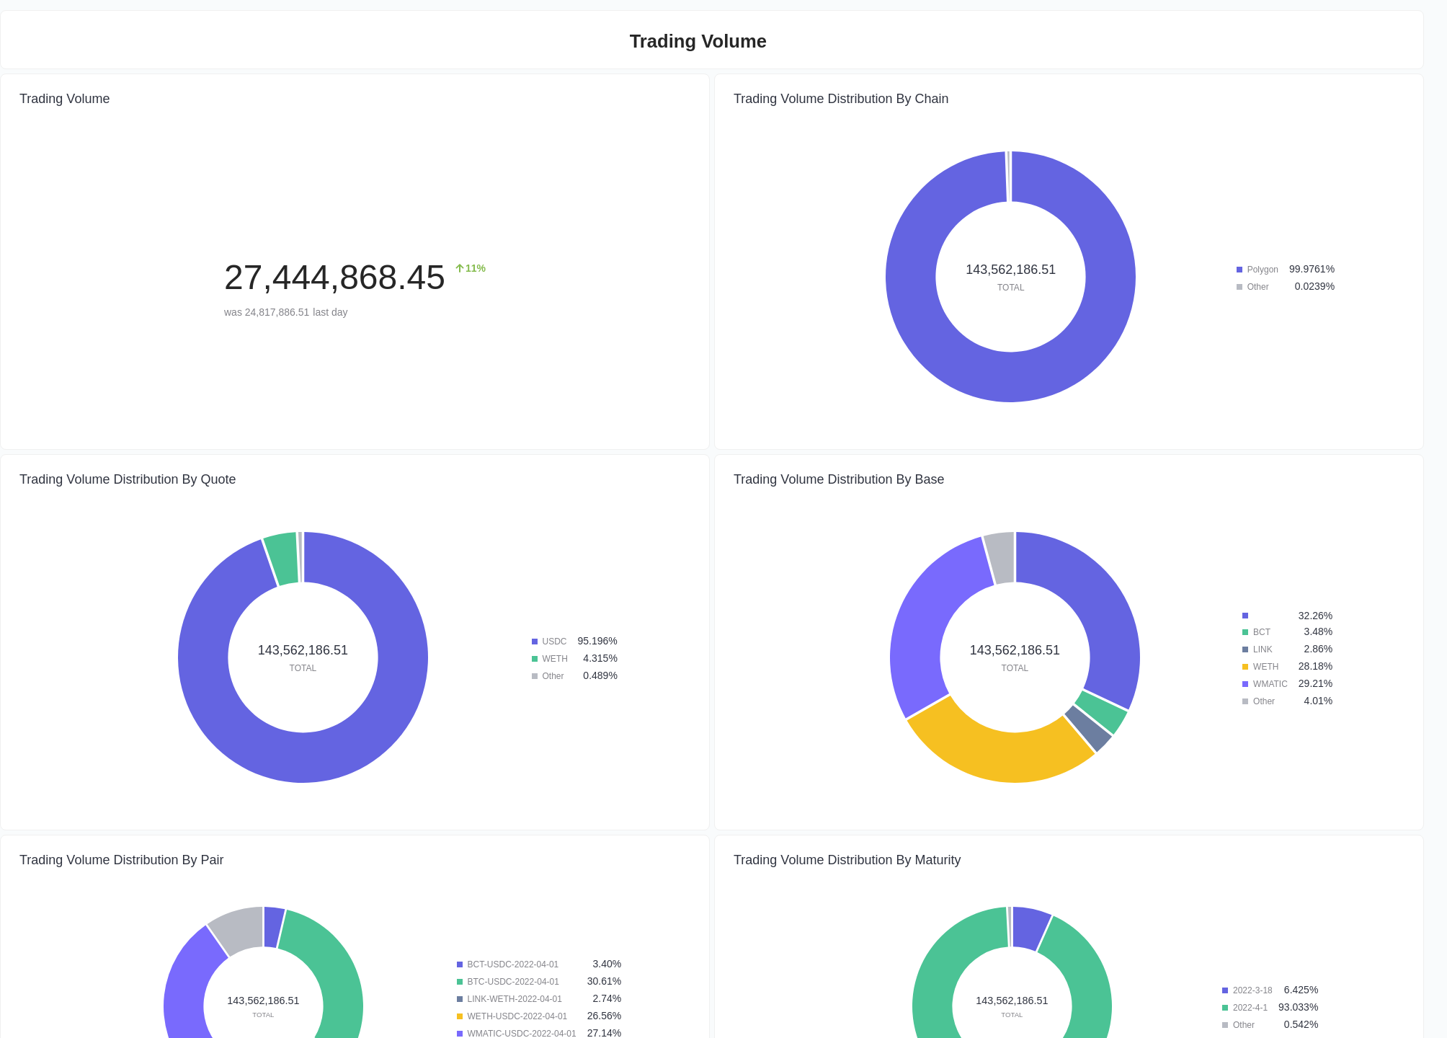Open the Trading Volume panel menu
The width and height of the screenshot is (1447, 1038).
64,99
